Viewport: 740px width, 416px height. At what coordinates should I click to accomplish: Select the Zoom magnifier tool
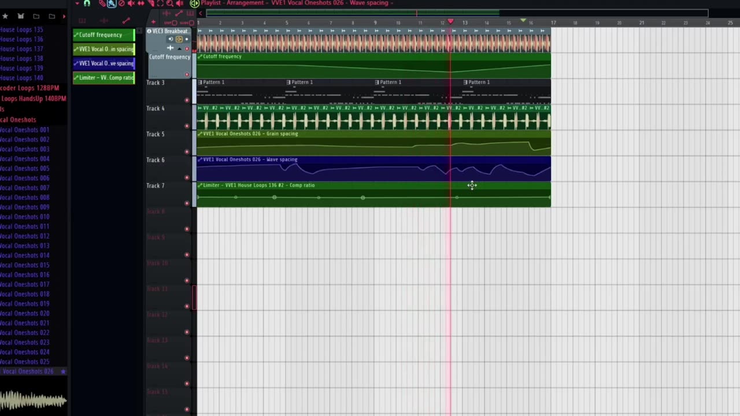tap(170, 3)
